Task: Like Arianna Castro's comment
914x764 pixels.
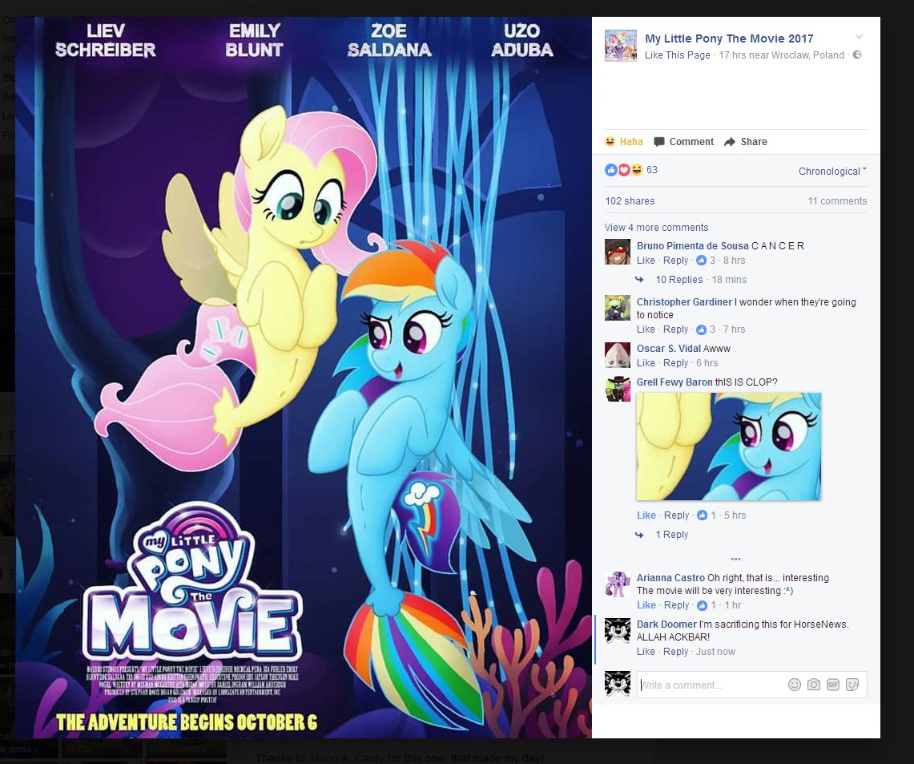Action: [646, 604]
